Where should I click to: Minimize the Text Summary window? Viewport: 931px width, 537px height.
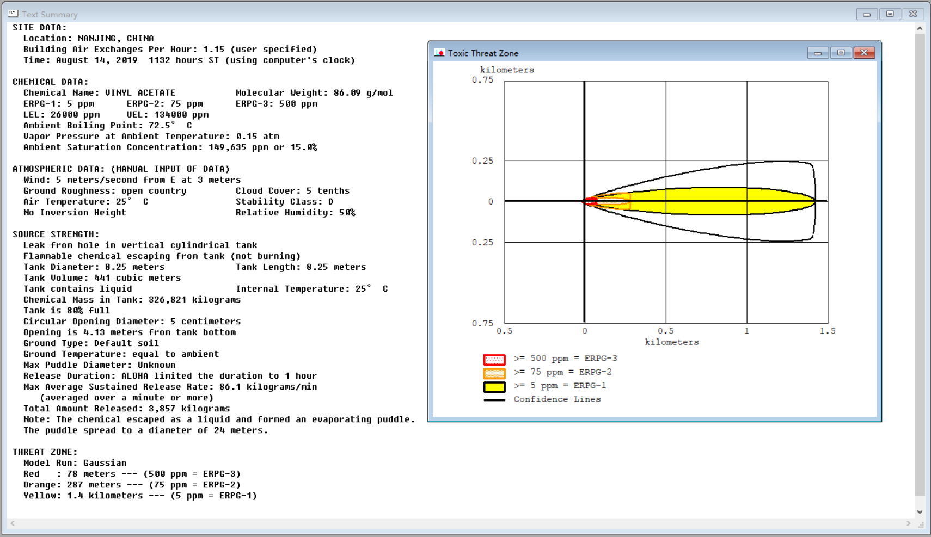click(867, 14)
